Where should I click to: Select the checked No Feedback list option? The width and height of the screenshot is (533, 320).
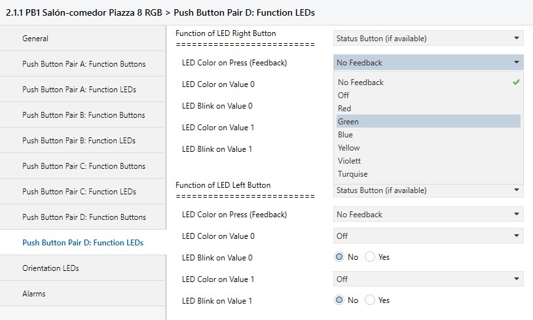point(361,82)
